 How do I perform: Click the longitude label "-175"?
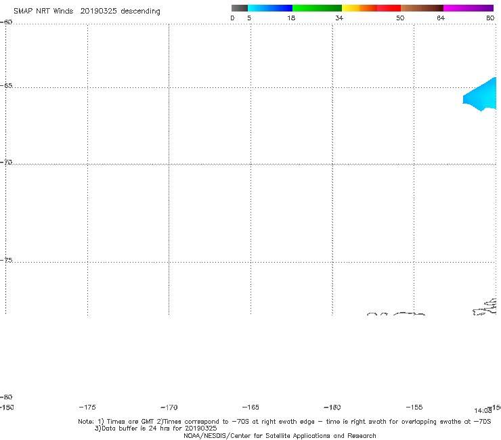87,408
